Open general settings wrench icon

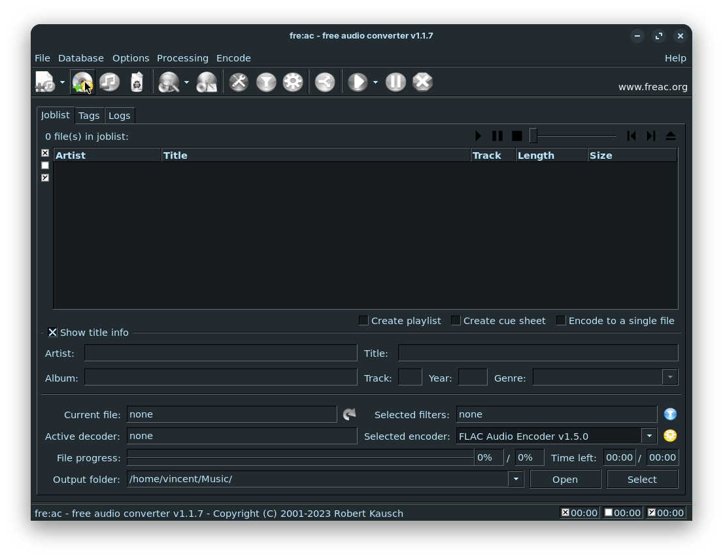coord(239,82)
